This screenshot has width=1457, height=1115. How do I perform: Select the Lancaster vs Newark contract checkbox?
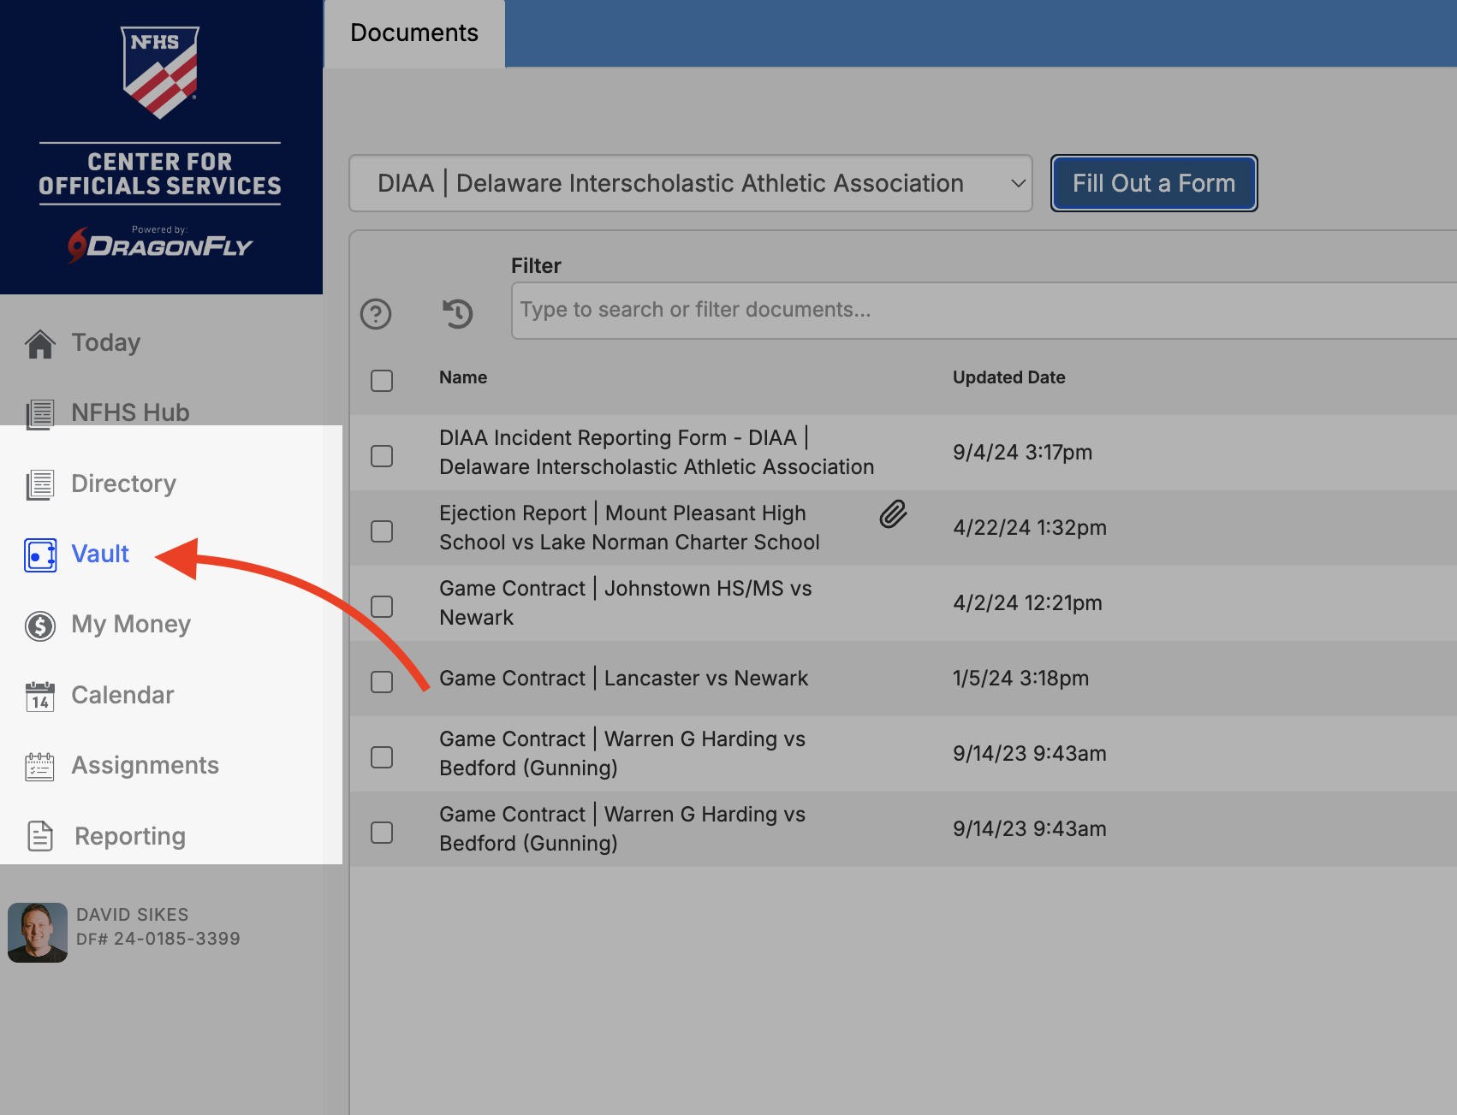pyautogui.click(x=382, y=682)
